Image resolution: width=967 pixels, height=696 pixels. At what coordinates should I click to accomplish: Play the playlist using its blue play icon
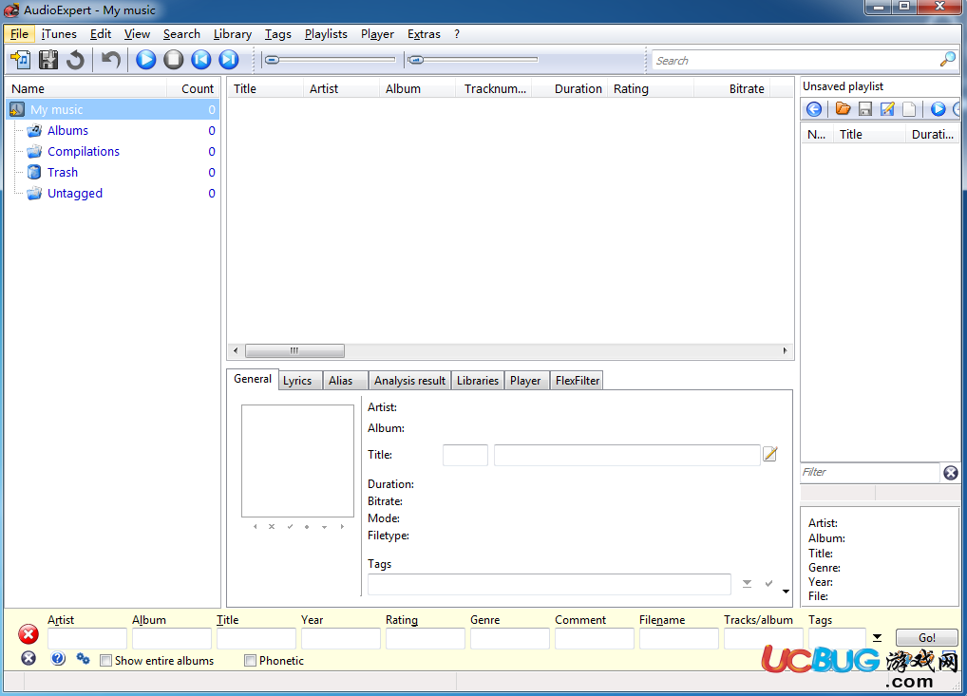click(x=938, y=109)
